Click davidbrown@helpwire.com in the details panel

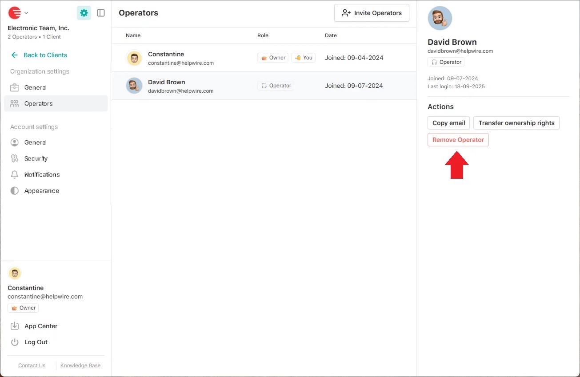click(460, 51)
